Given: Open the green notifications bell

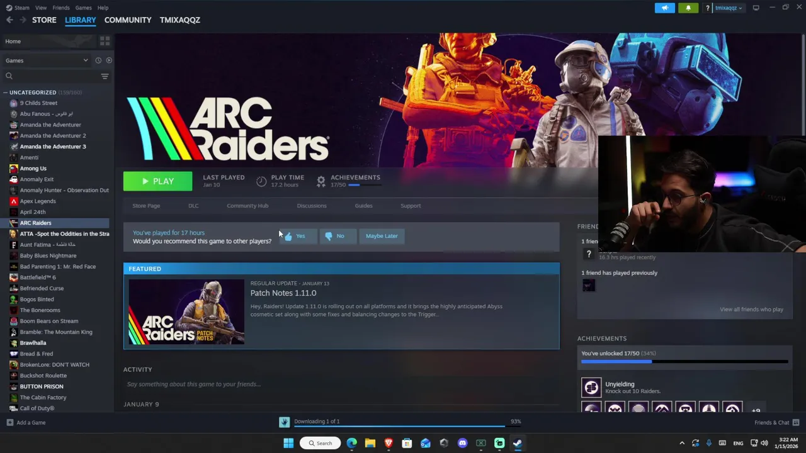Looking at the screenshot, I should (x=688, y=8).
